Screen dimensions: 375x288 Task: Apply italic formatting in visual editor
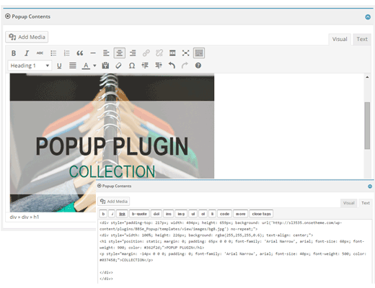pos(27,53)
